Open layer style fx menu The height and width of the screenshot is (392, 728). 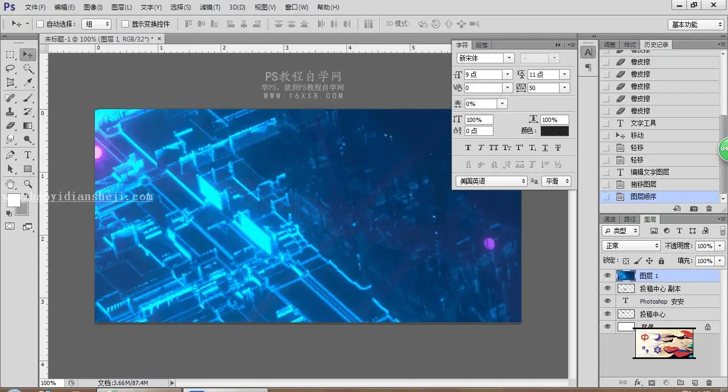pos(637,382)
